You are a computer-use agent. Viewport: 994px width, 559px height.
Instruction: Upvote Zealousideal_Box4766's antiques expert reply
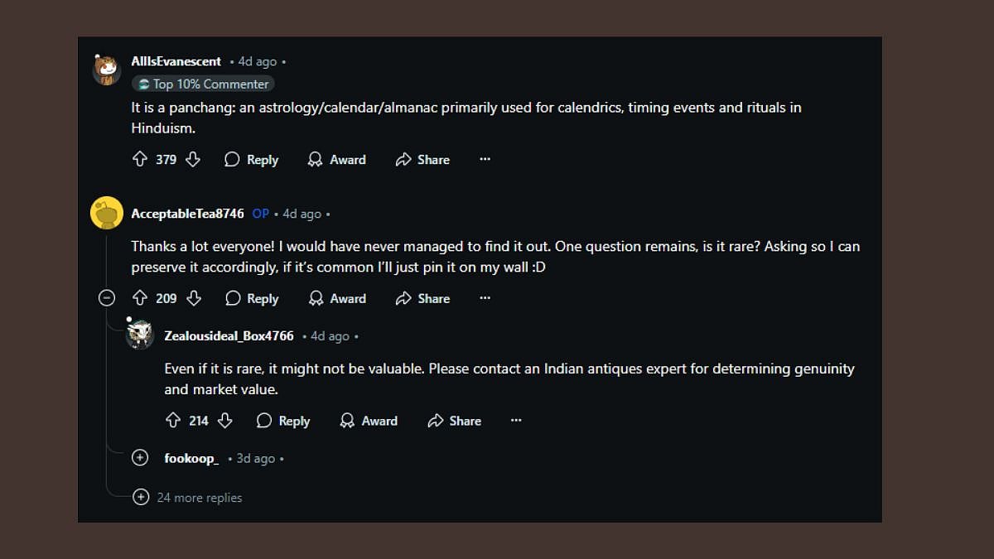click(x=172, y=421)
